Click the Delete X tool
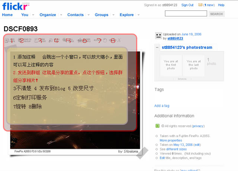The image size is (238, 171). pyautogui.click(x=115, y=40)
